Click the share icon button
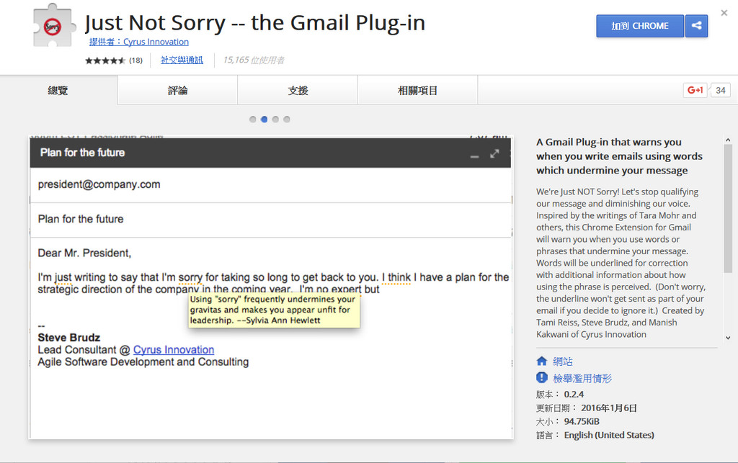The image size is (738, 463). click(x=696, y=26)
